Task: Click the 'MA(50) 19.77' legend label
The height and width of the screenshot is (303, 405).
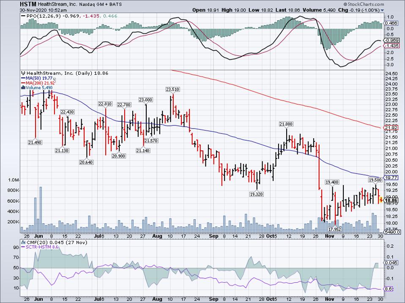Action: tap(39, 78)
